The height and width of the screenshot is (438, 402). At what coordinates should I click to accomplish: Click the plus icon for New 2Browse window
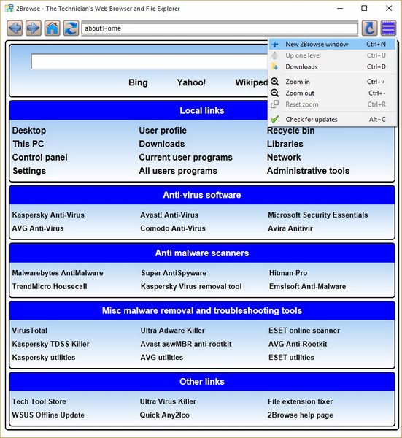275,44
